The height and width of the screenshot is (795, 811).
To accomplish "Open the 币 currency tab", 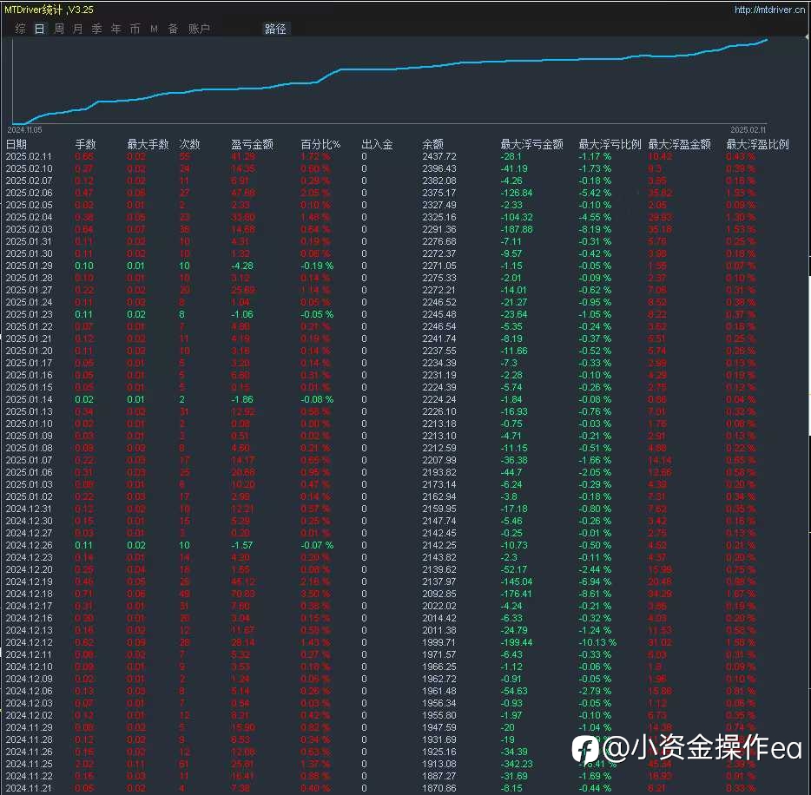I will pyautogui.click(x=135, y=29).
